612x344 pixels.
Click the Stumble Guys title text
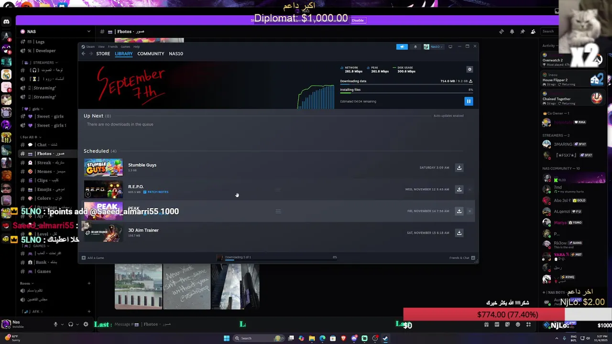pyautogui.click(x=142, y=165)
